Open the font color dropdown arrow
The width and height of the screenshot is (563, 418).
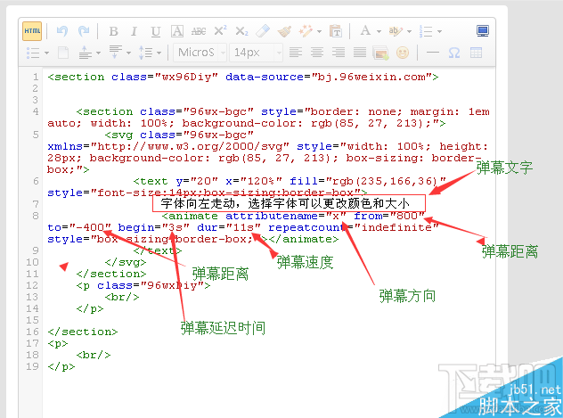[379, 31]
